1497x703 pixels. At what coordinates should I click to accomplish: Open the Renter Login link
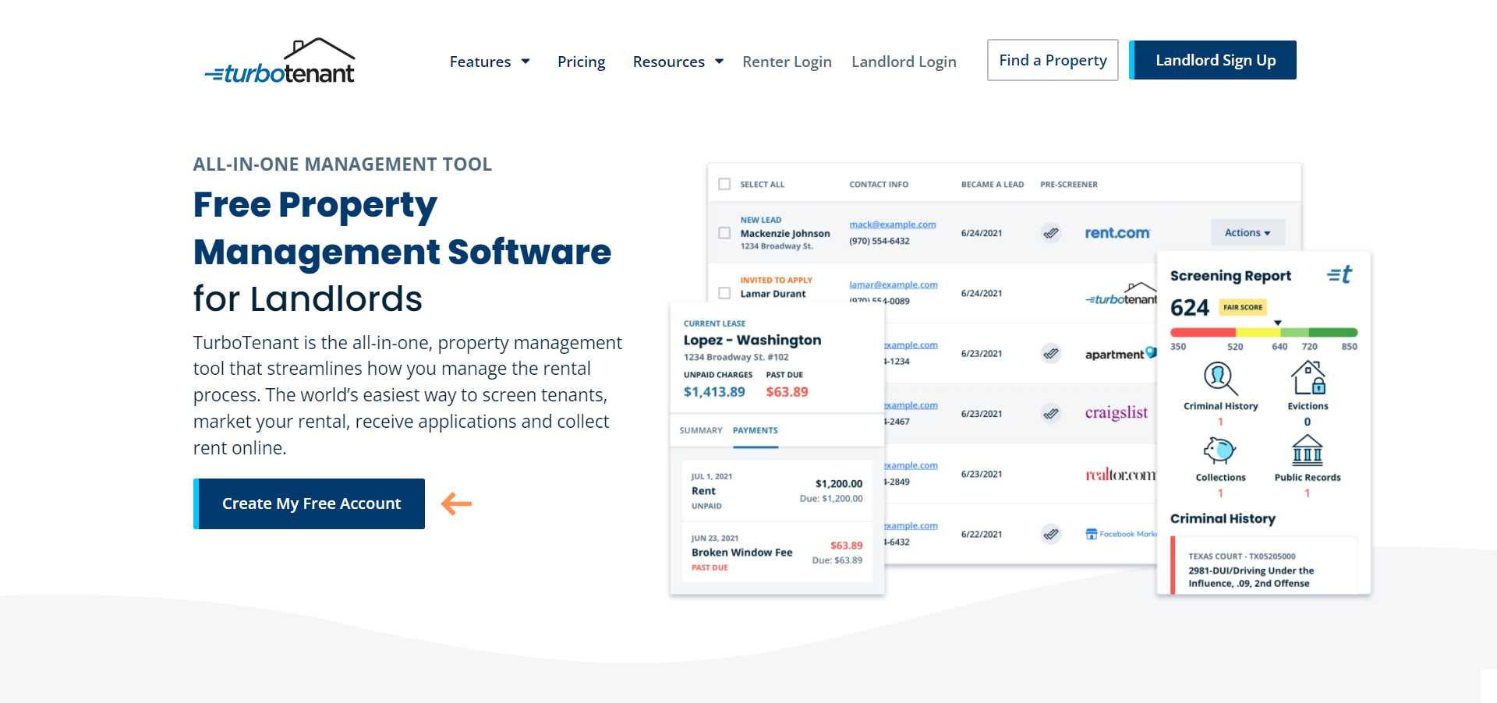pos(787,62)
